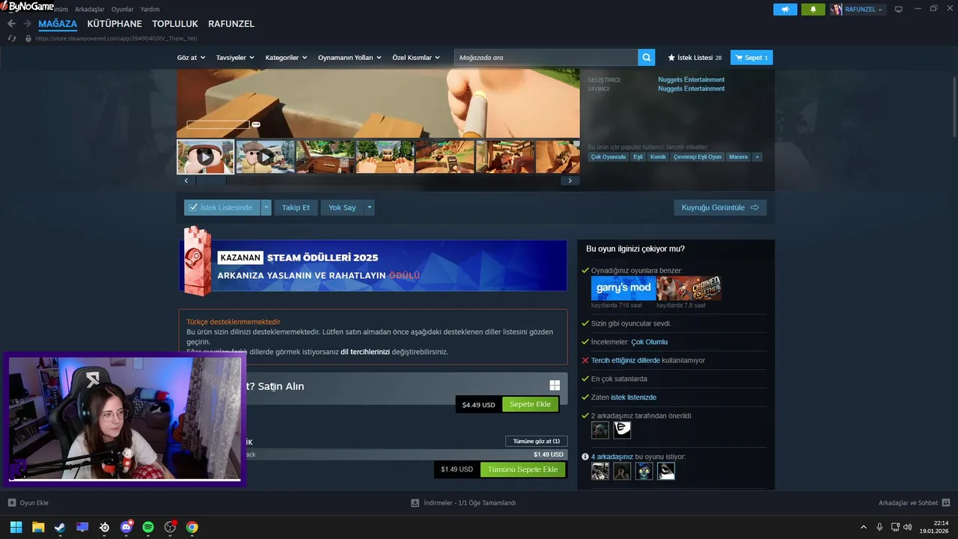Open Google Chrome from the taskbar
Viewport: 958px width, 539px height.
point(192,527)
